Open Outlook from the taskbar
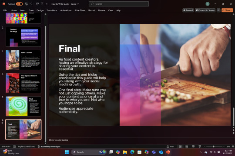Screen dimensions: 235x156 (161, 152)
